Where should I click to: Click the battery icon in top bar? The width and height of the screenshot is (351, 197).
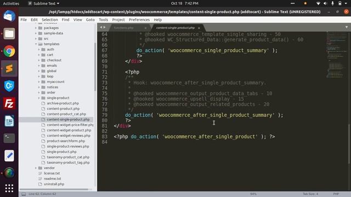pyautogui.click(x=340, y=3)
